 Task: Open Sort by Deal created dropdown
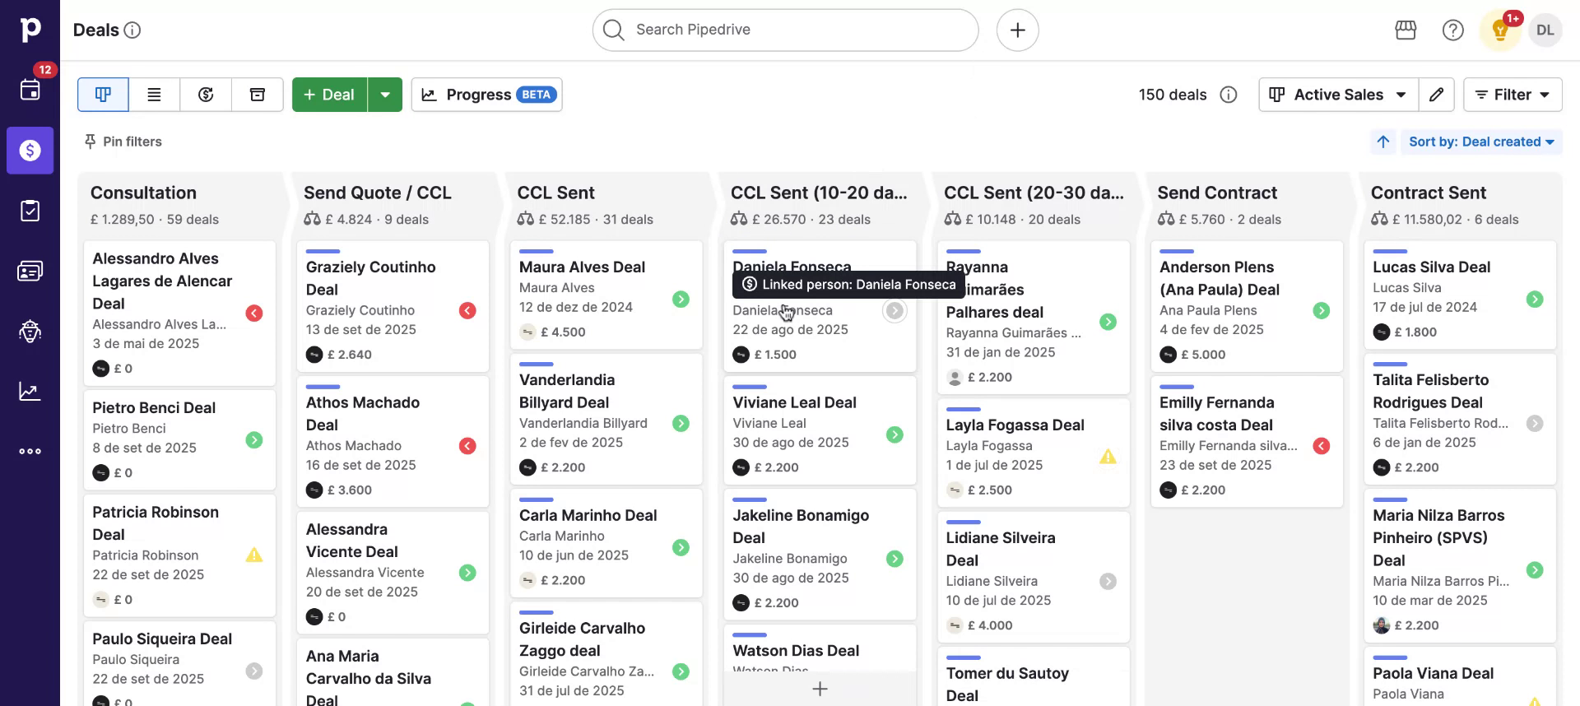pyautogui.click(x=1480, y=142)
